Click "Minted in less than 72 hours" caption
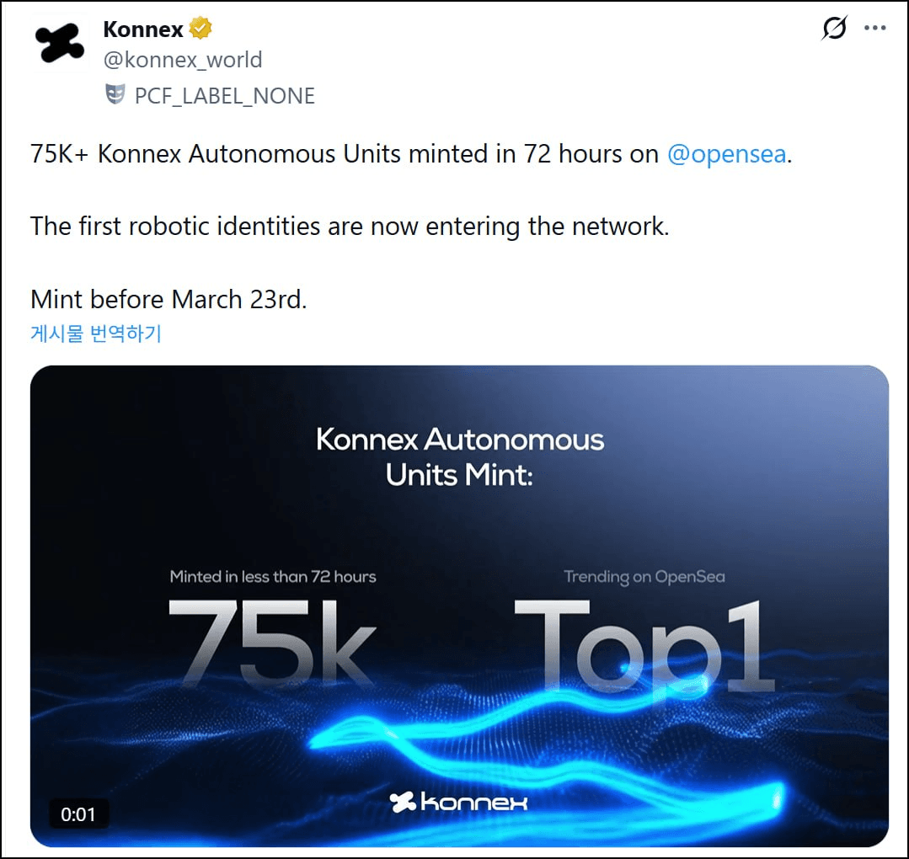The width and height of the screenshot is (909, 859). (x=273, y=577)
